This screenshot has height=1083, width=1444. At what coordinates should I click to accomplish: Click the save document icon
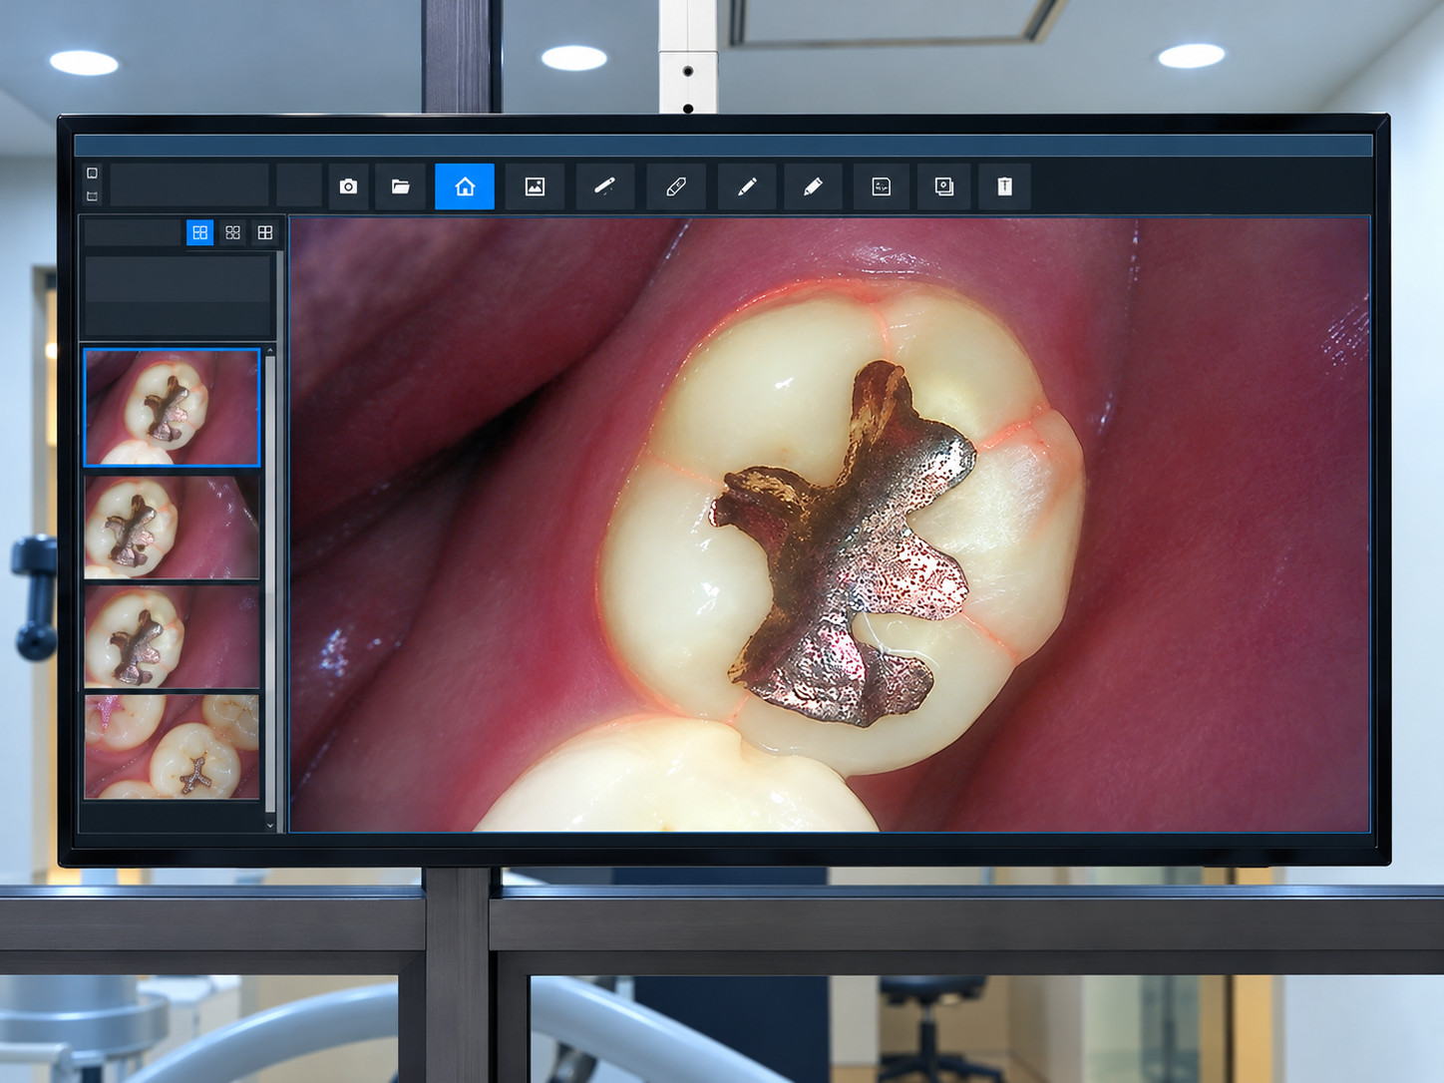coord(882,186)
